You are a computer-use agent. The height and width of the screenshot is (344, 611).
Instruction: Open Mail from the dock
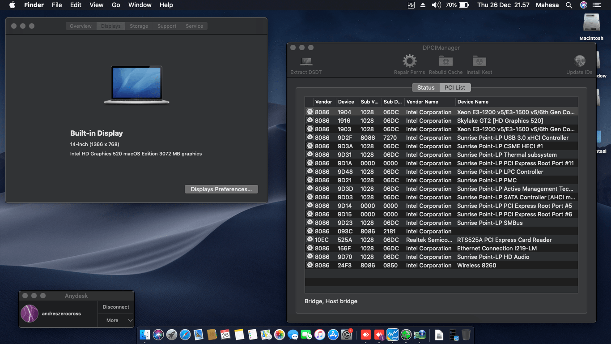[x=199, y=334]
